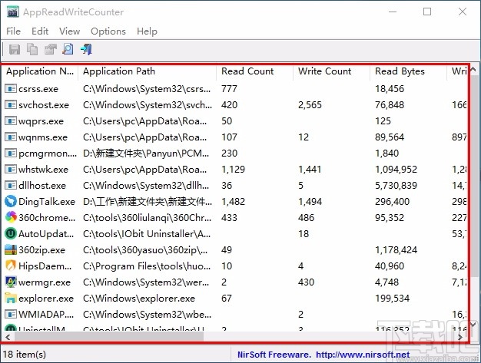Open the Properties toolbar icon
The image size is (481, 363).
[x=50, y=49]
